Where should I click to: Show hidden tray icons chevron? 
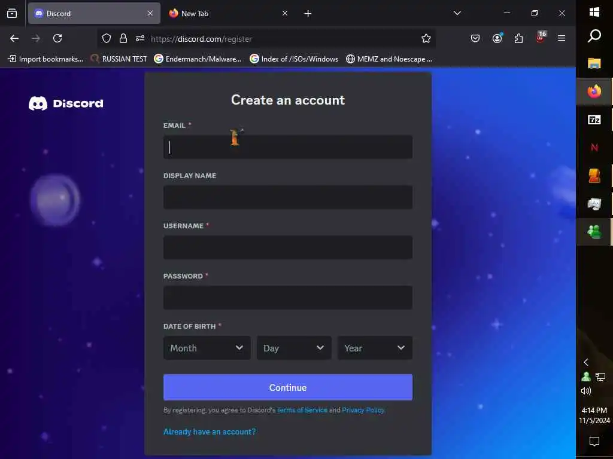(586, 362)
